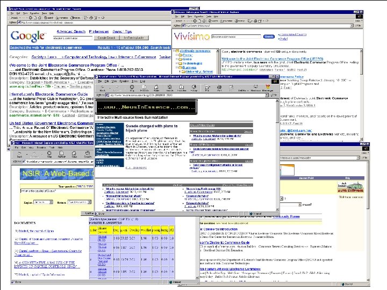Image resolution: width=387 pixels, height=290 pixels.
Task: Click the Google search input field
Action: point(73,38)
